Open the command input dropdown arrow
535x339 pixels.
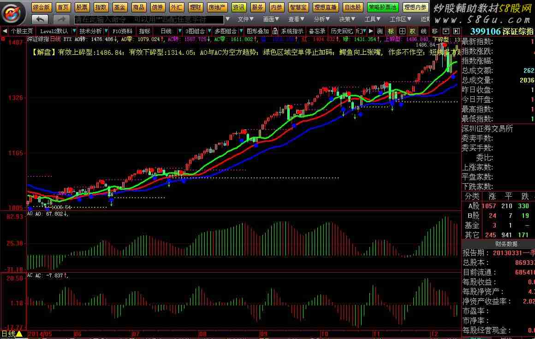coord(227,19)
